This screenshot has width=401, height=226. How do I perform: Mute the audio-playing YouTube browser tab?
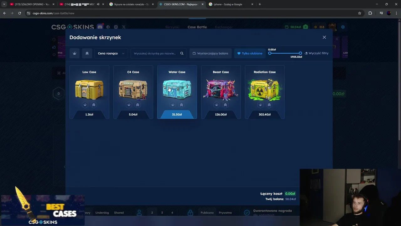98,4
